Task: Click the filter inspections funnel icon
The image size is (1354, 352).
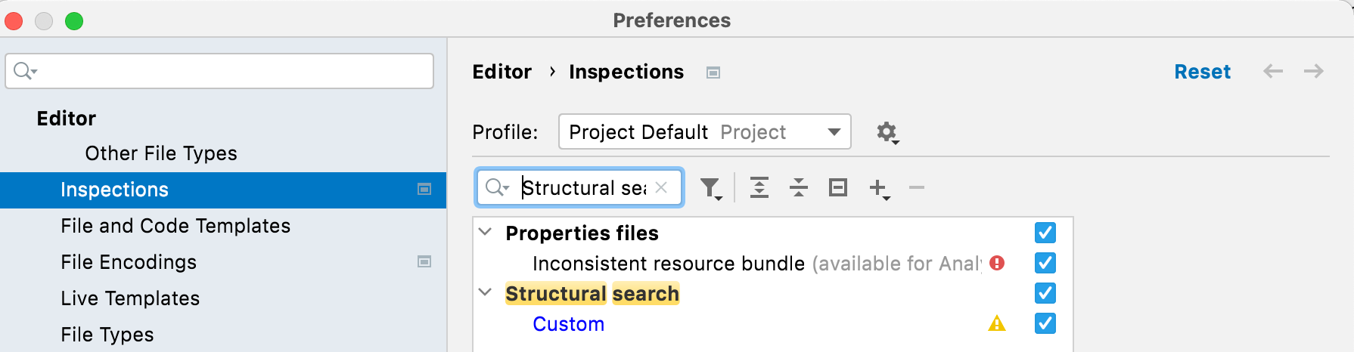Action: pyautogui.click(x=710, y=187)
